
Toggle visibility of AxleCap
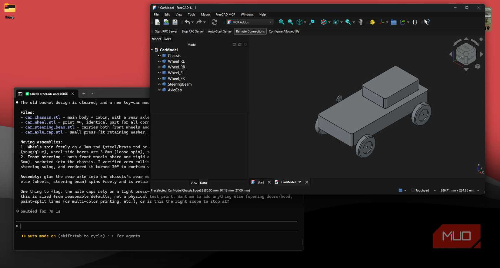click(159, 90)
